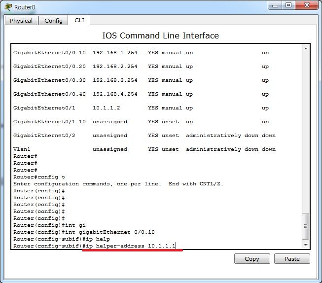Click the IOS Command Line Interface heading
Screen dimensions: 322x283
[x=160, y=35]
